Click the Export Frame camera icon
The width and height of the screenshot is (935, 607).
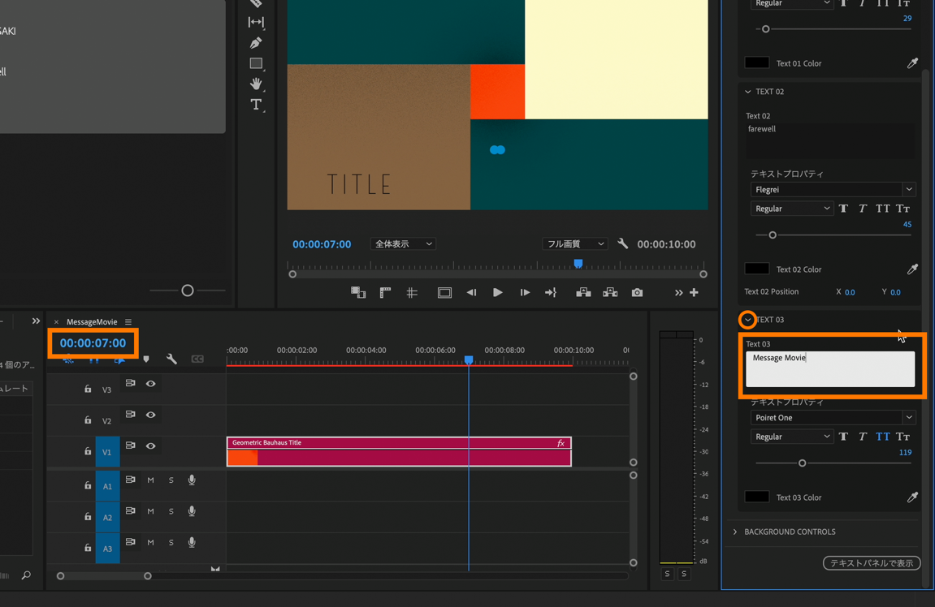[x=637, y=292]
